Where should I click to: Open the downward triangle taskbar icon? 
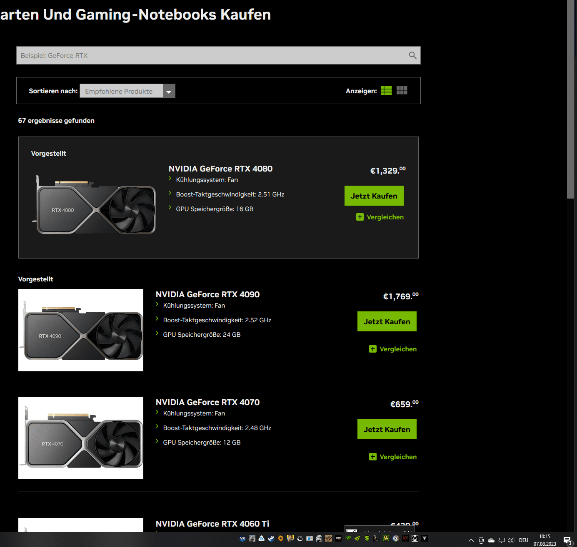pos(425,538)
